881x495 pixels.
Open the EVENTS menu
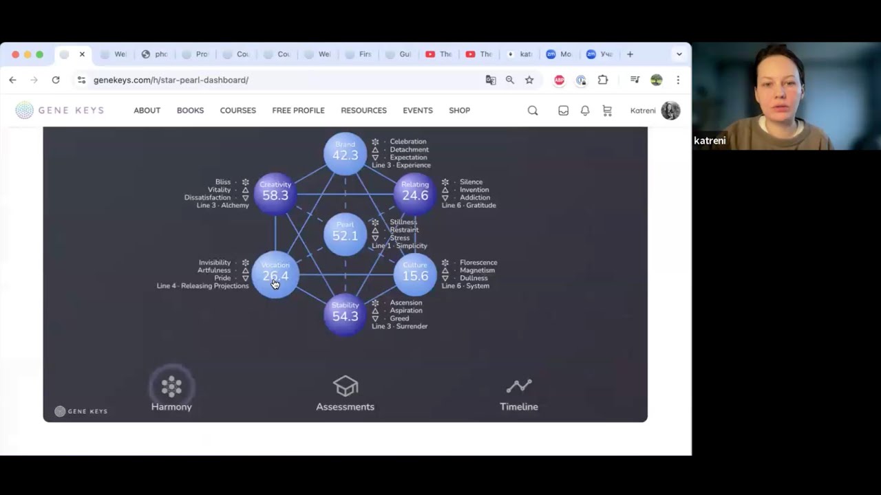[418, 111]
